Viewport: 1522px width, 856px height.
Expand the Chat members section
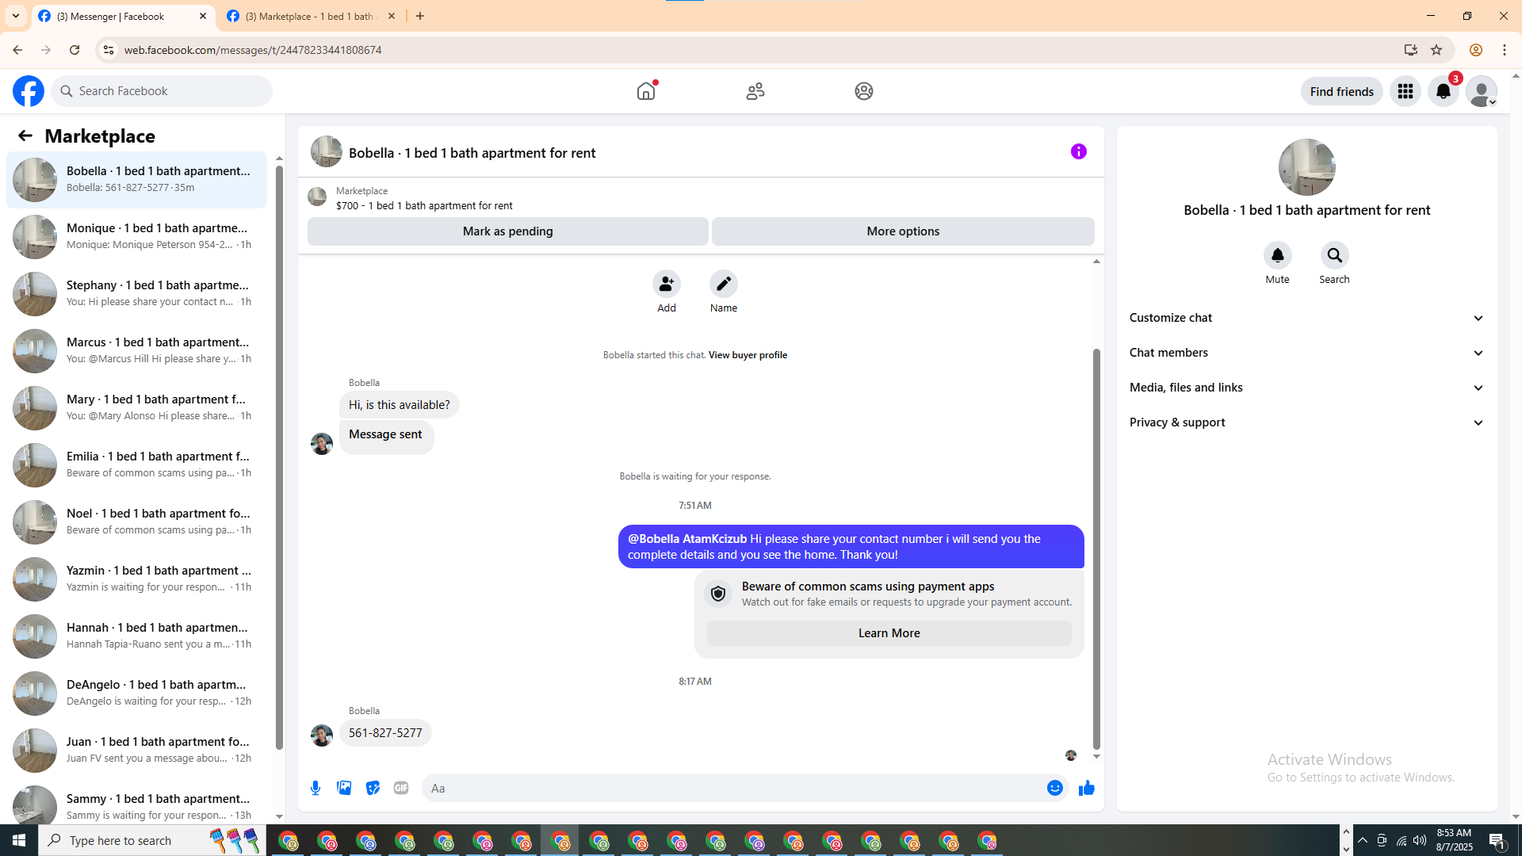click(x=1307, y=353)
